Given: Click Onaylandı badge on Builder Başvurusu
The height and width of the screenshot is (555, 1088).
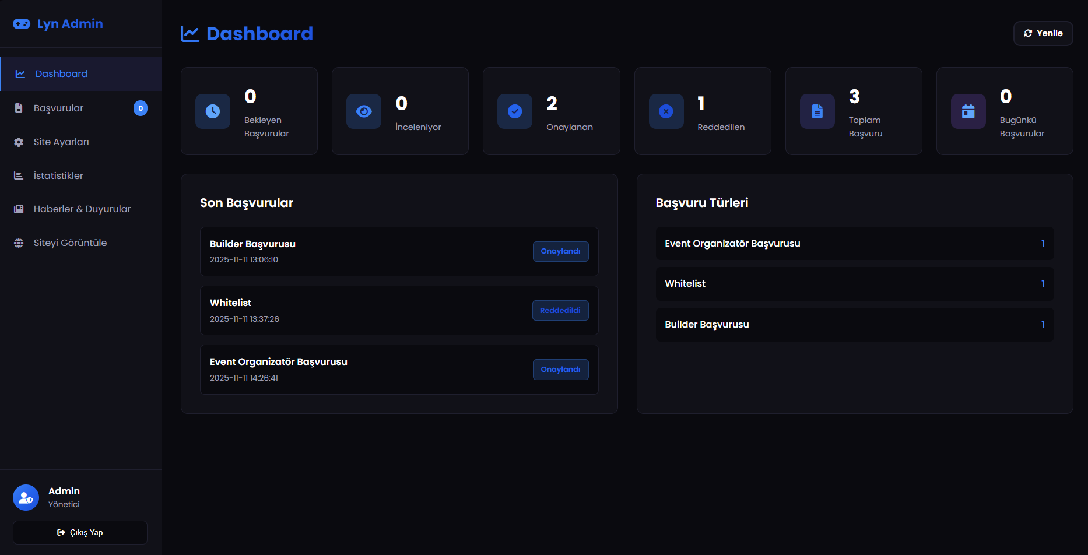Looking at the screenshot, I should [560, 251].
